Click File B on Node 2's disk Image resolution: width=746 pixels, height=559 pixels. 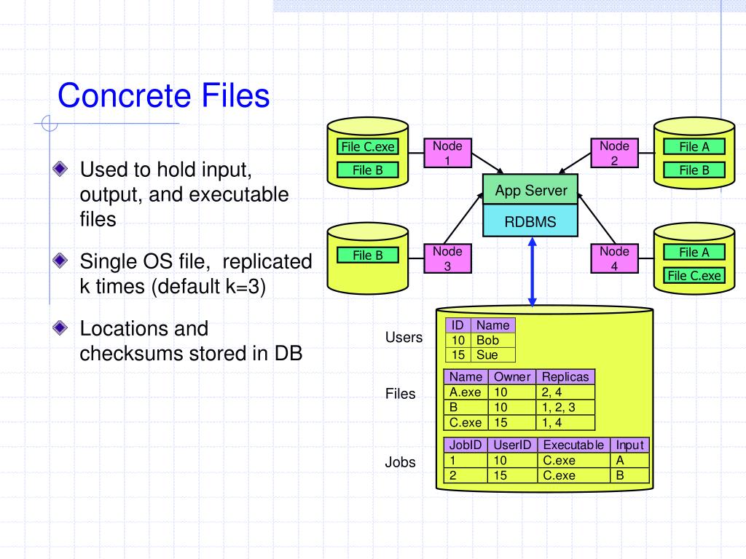pos(694,170)
